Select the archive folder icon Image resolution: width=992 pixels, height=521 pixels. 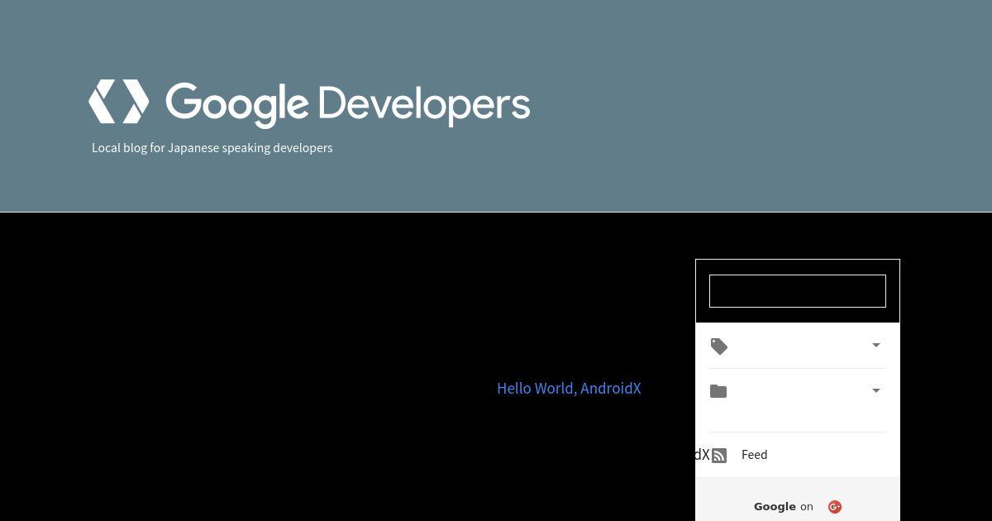718,391
